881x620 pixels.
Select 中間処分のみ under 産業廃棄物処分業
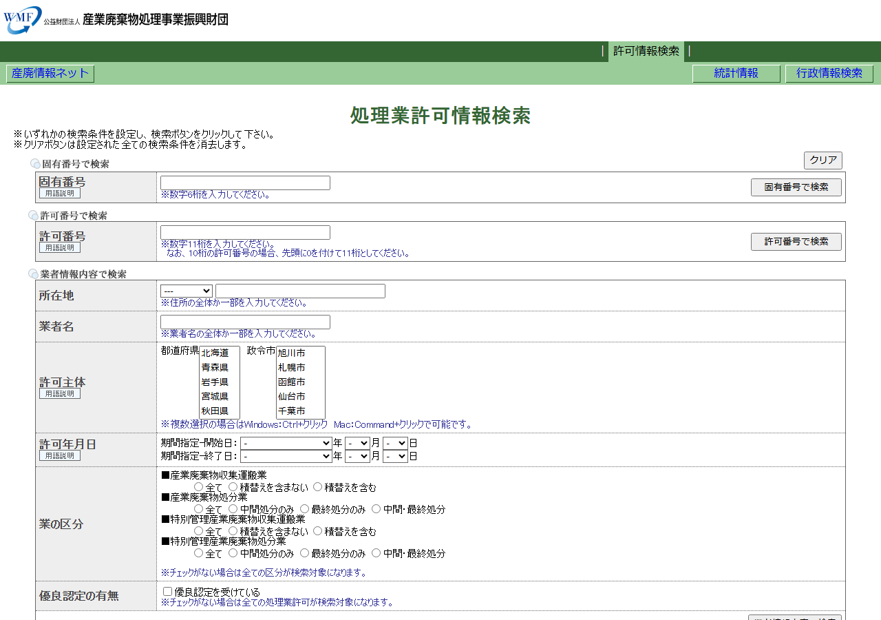[x=233, y=509]
